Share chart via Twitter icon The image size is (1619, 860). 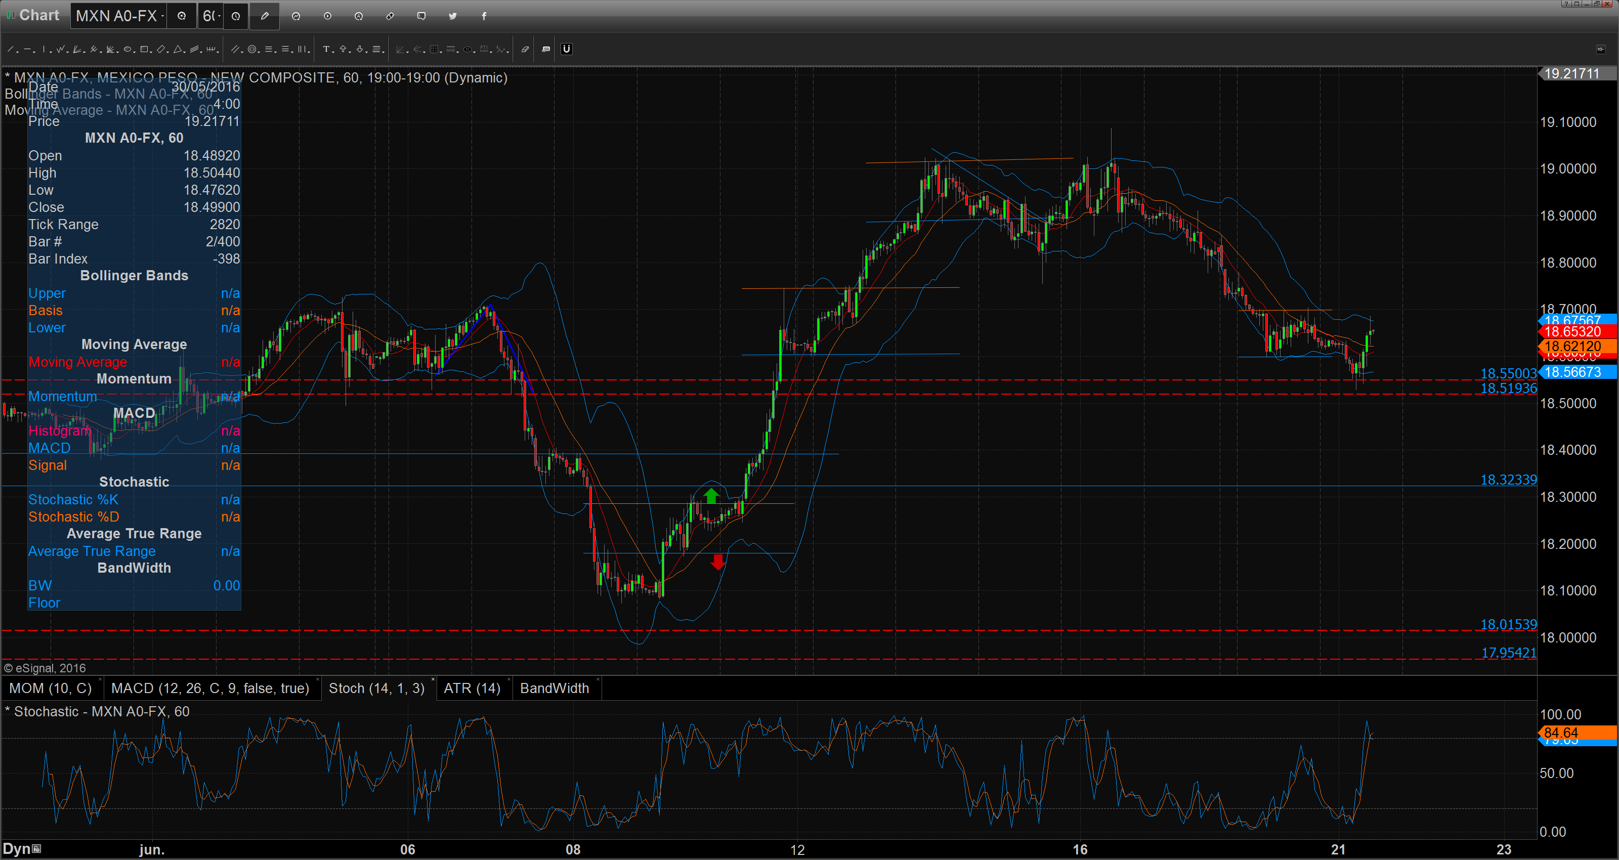(x=452, y=16)
